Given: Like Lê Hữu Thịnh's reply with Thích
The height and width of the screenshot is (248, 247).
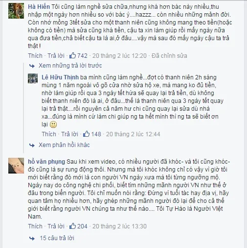Looking at the screenshot, I should coord(49,134).
